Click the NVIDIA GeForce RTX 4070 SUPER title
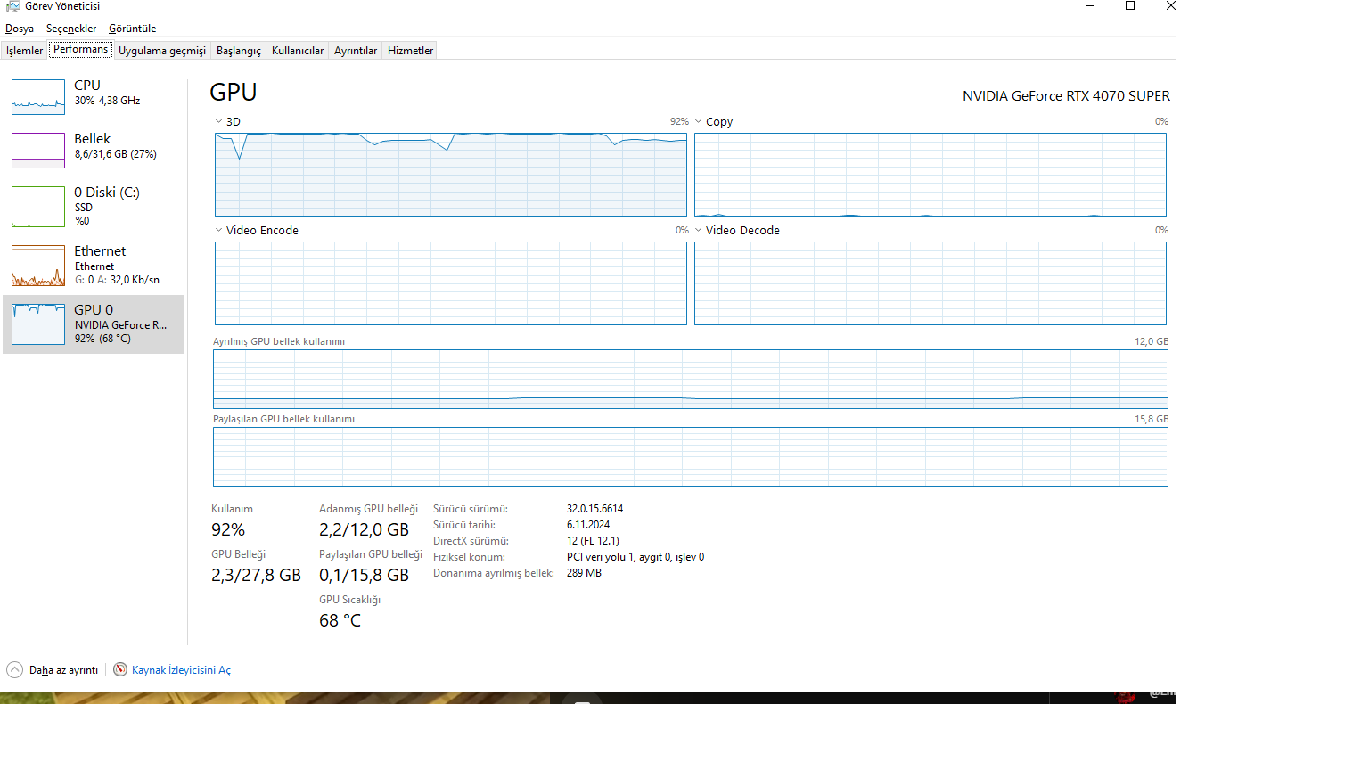The width and height of the screenshot is (1369, 770). coord(1066,96)
